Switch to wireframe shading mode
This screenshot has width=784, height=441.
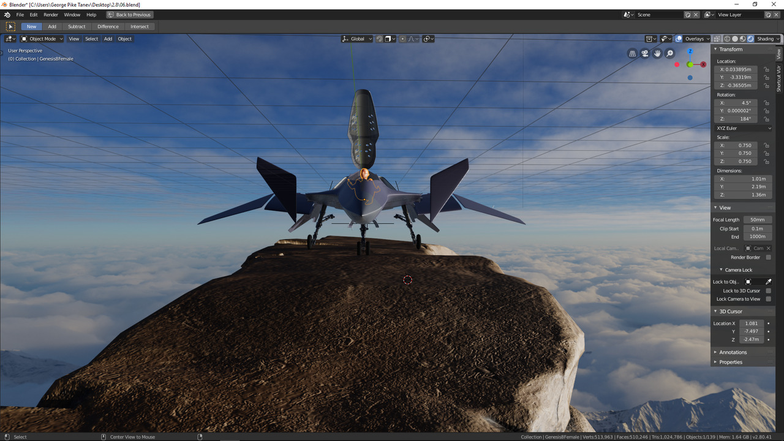(x=727, y=39)
